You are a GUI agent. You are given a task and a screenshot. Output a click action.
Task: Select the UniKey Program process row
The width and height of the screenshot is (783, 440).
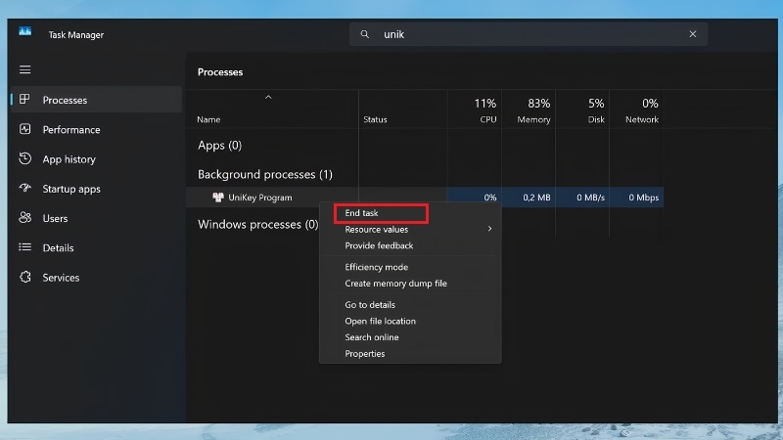coord(425,198)
